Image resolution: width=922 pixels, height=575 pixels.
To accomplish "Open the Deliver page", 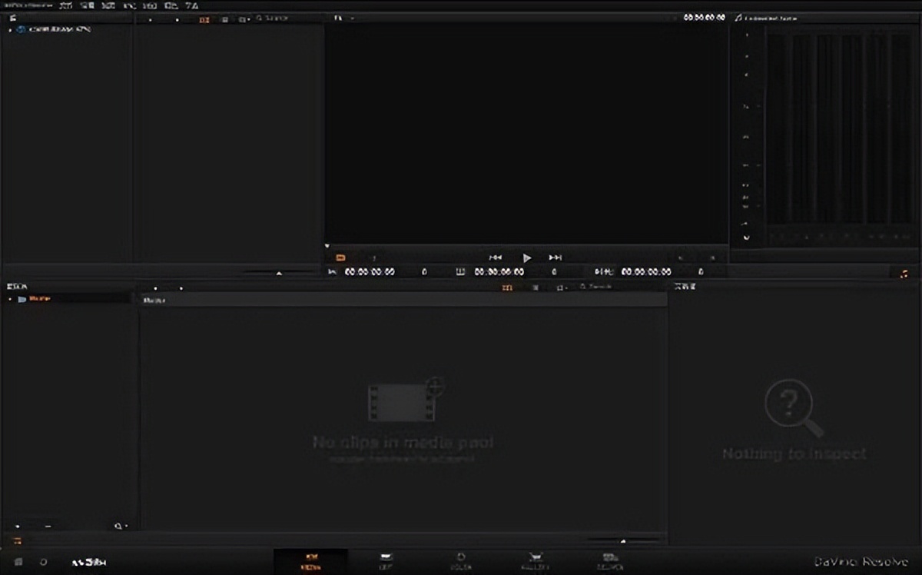I will (x=611, y=560).
